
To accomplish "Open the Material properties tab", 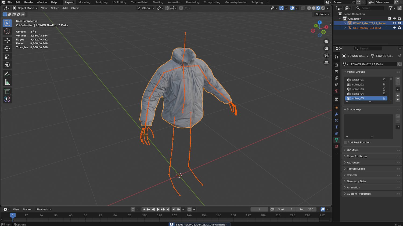I will pyautogui.click(x=336, y=146).
